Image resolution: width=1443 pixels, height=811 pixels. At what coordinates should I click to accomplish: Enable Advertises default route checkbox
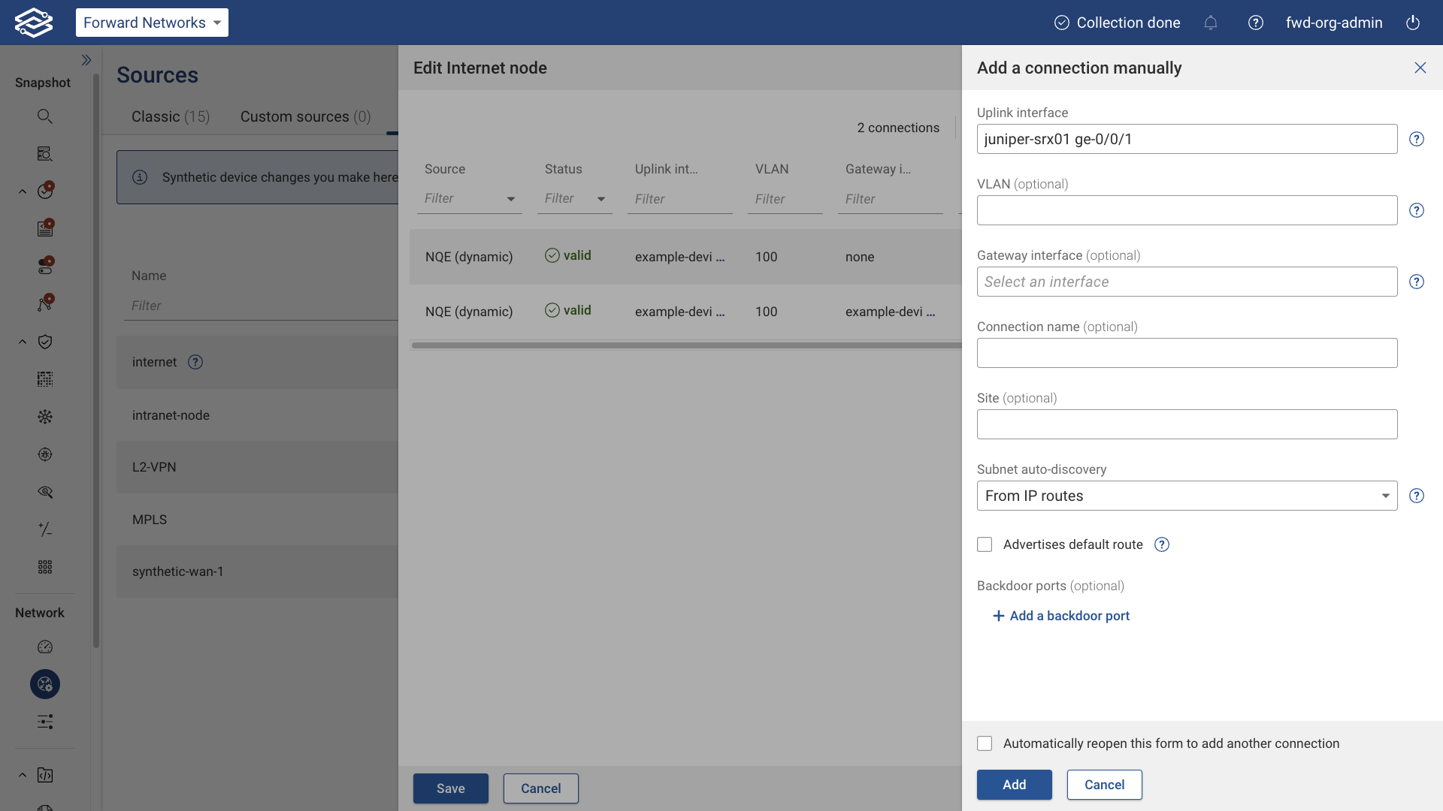pos(985,544)
